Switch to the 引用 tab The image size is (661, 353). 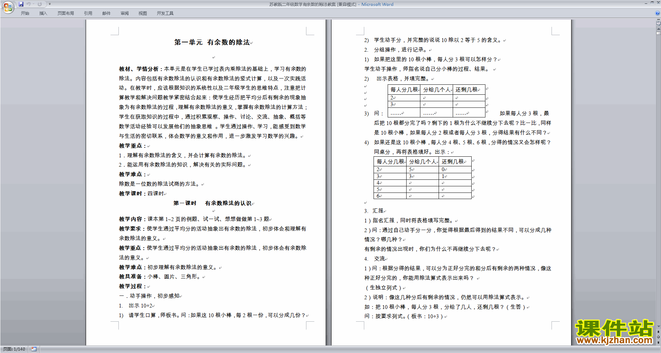coord(88,13)
